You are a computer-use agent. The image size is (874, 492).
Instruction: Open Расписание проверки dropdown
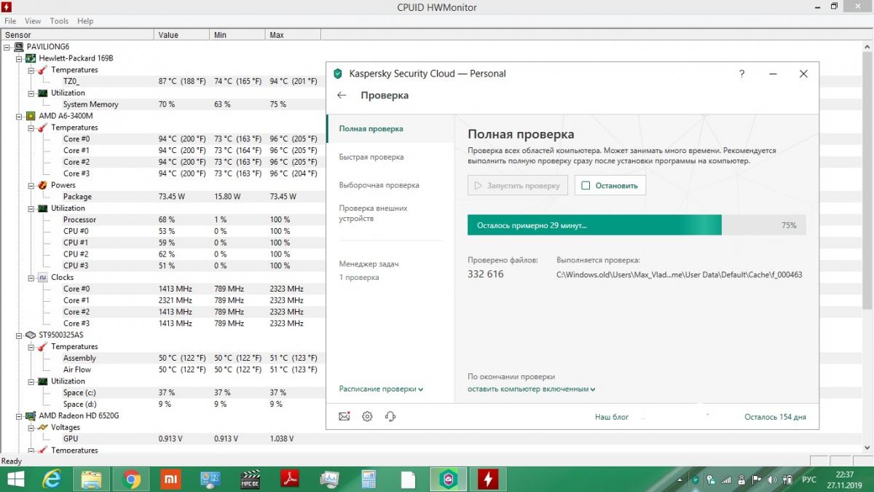pyautogui.click(x=381, y=389)
